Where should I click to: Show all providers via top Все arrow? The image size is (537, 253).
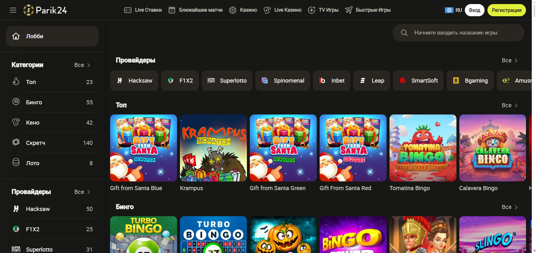coord(509,60)
